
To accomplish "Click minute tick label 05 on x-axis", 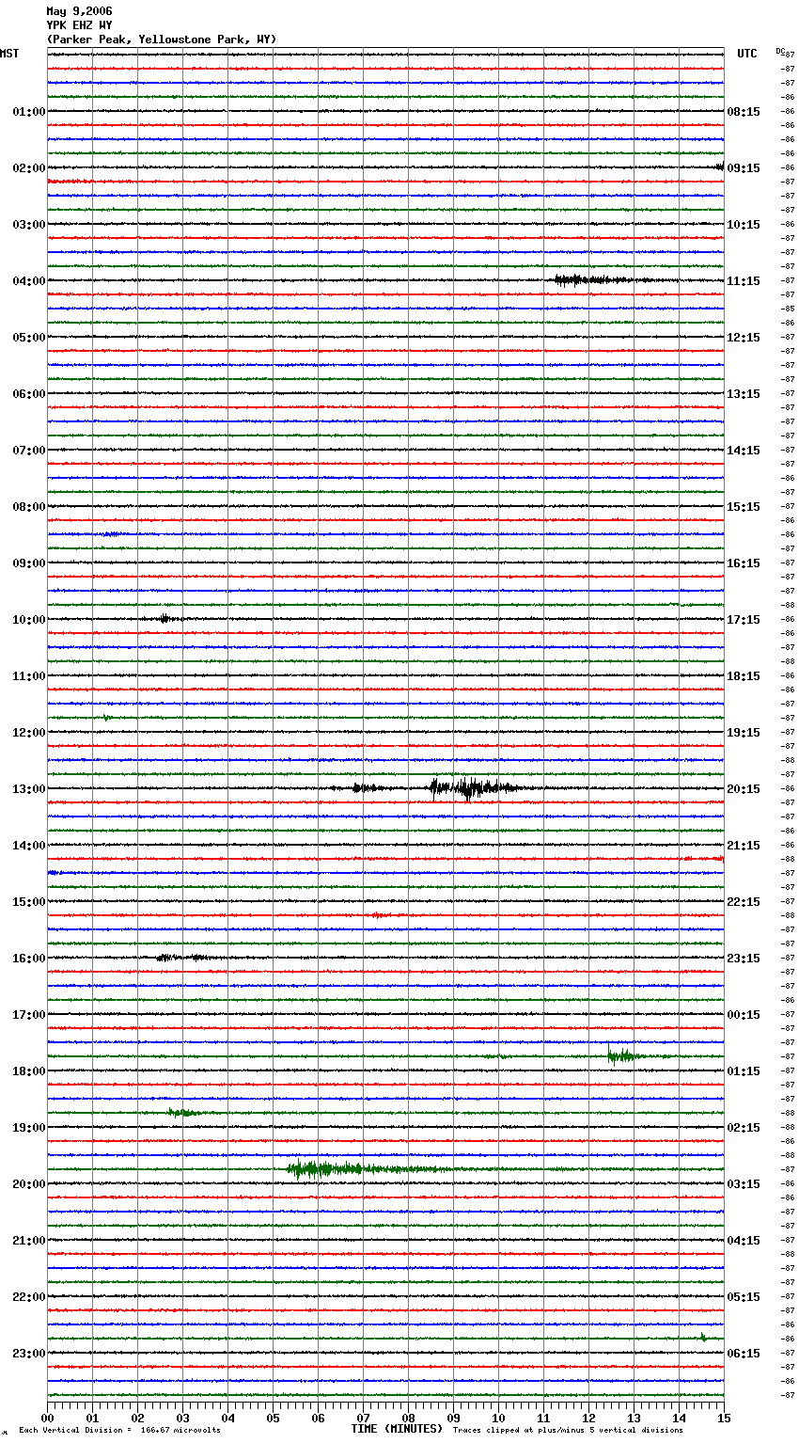I will 274,1418.
